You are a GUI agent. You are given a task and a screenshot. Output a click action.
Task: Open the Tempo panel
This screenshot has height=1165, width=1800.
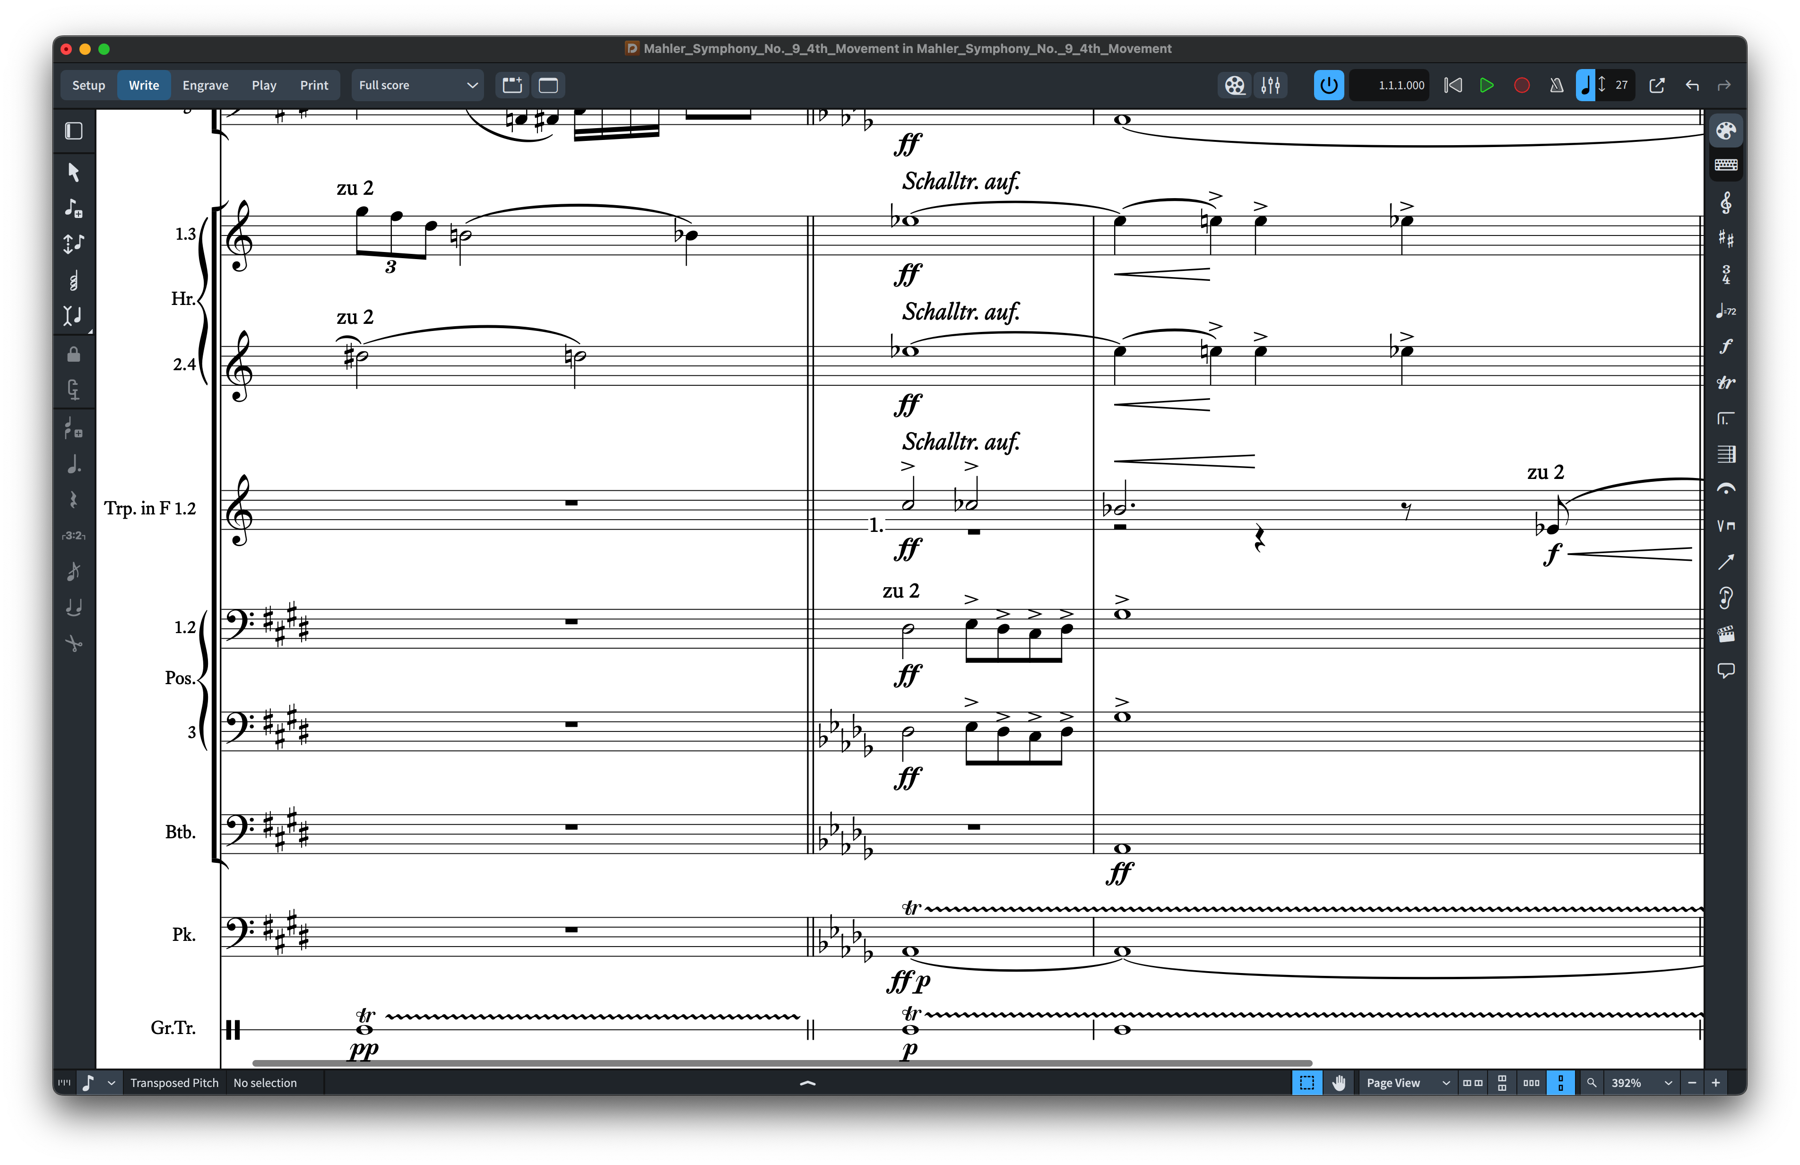tap(1726, 311)
